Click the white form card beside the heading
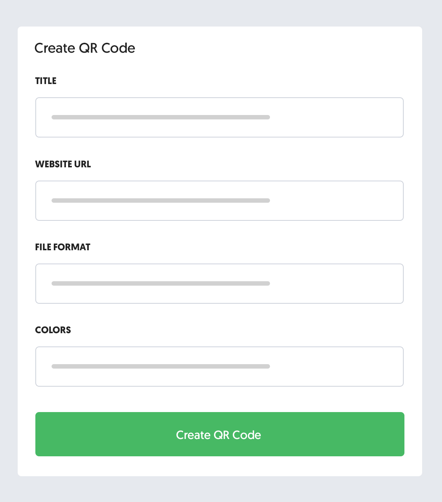 pos(276,48)
